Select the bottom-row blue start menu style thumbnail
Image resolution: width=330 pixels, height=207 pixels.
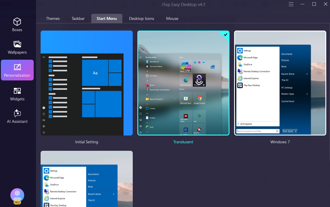(87, 179)
